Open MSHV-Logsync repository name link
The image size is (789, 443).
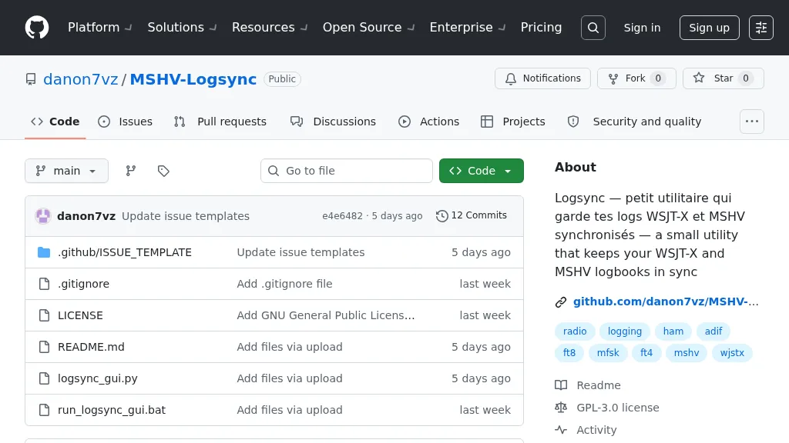[x=193, y=79]
